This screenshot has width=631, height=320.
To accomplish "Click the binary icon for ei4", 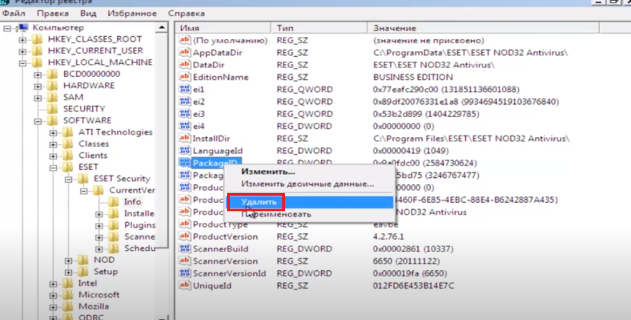I will coord(185,126).
